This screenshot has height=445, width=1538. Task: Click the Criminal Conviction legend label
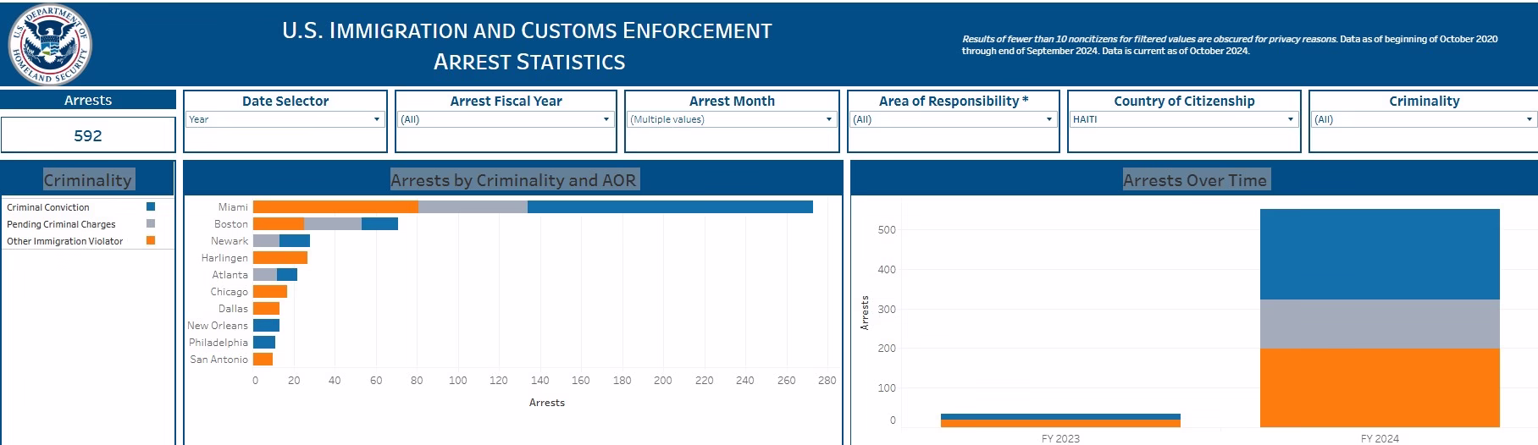48,207
